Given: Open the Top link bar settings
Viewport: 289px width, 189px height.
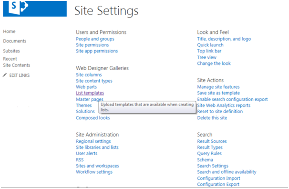Looking at the screenshot, I should 209,51.
